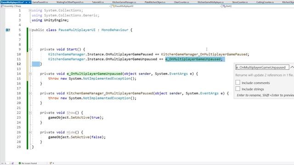Click the Hide method name
Screen dimensions: 294x165
pyautogui.click(x=71, y=132)
